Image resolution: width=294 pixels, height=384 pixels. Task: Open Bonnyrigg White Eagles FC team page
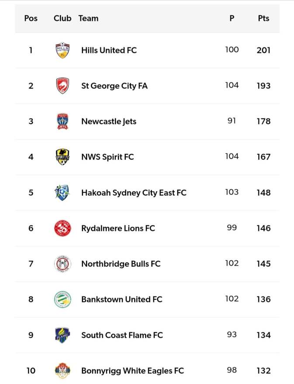point(132,370)
